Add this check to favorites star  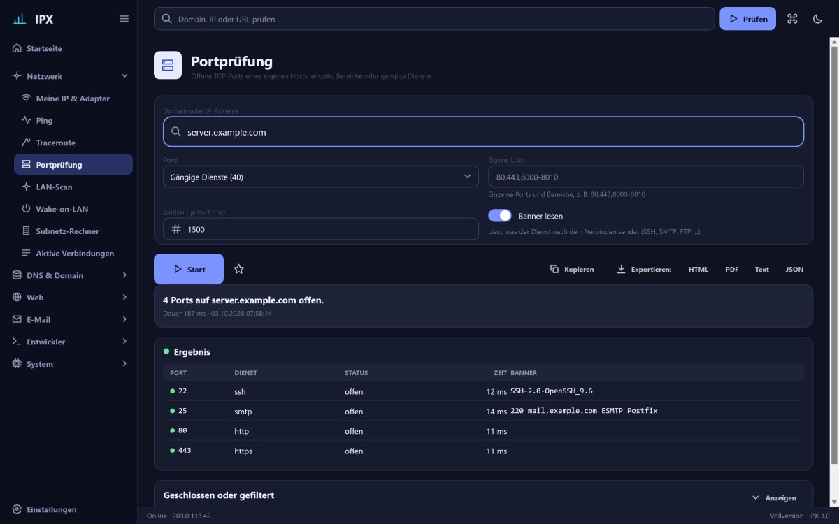tap(238, 269)
